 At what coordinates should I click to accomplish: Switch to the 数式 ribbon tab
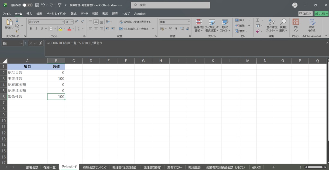pyautogui.click(x=74, y=14)
